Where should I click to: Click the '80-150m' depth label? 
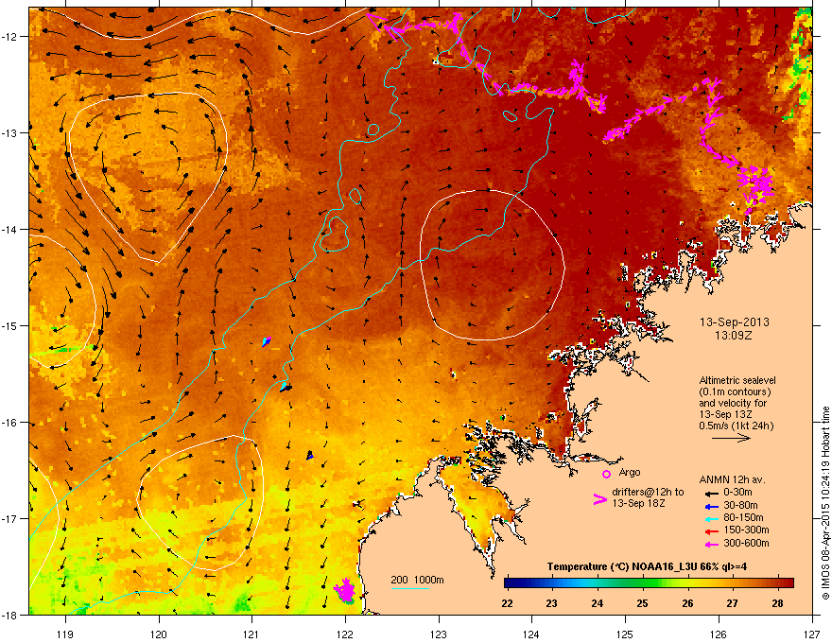click(743, 518)
